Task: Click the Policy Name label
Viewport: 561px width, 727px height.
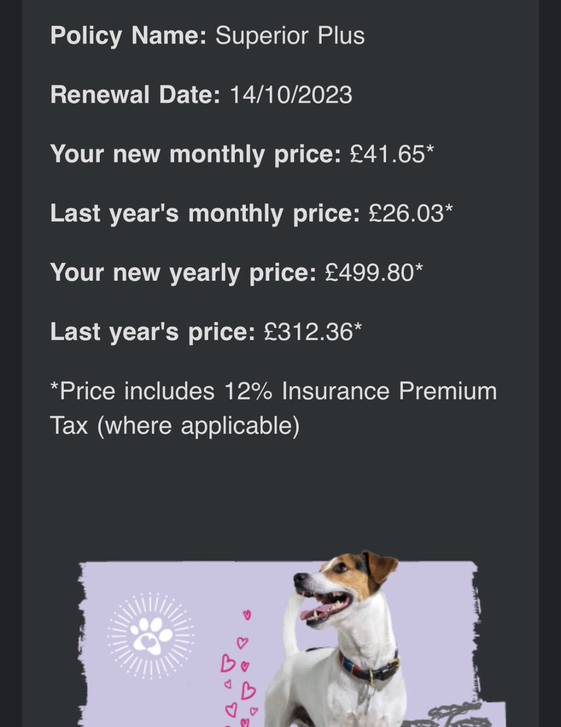Action: pos(129,36)
